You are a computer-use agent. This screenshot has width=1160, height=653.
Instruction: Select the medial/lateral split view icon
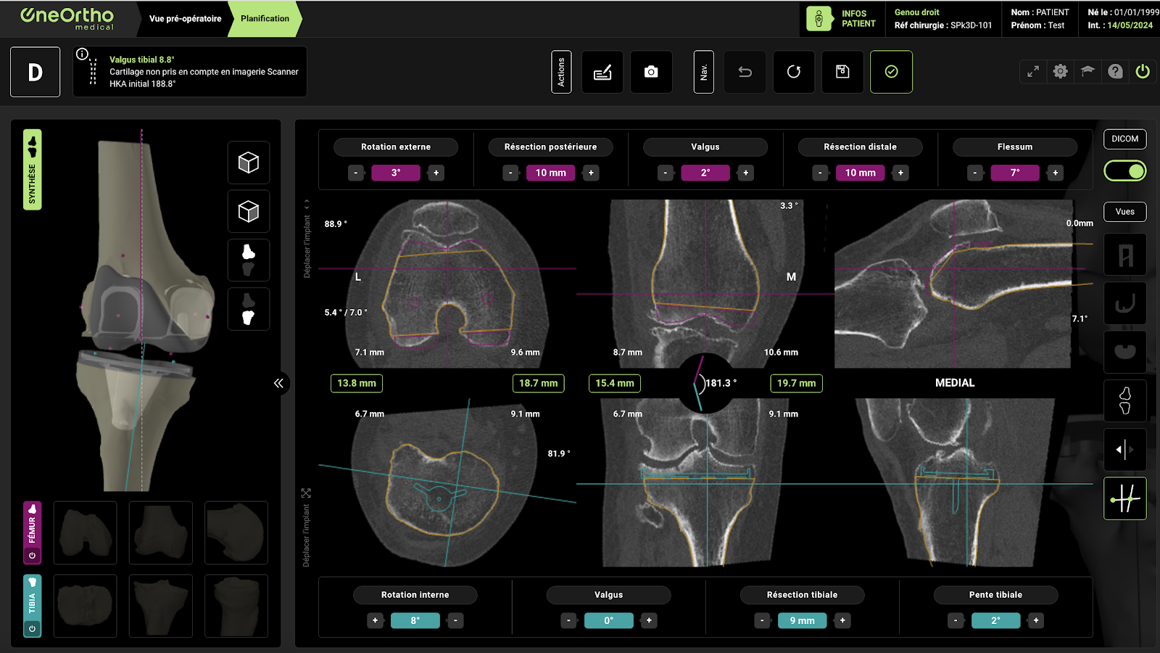click(1124, 449)
